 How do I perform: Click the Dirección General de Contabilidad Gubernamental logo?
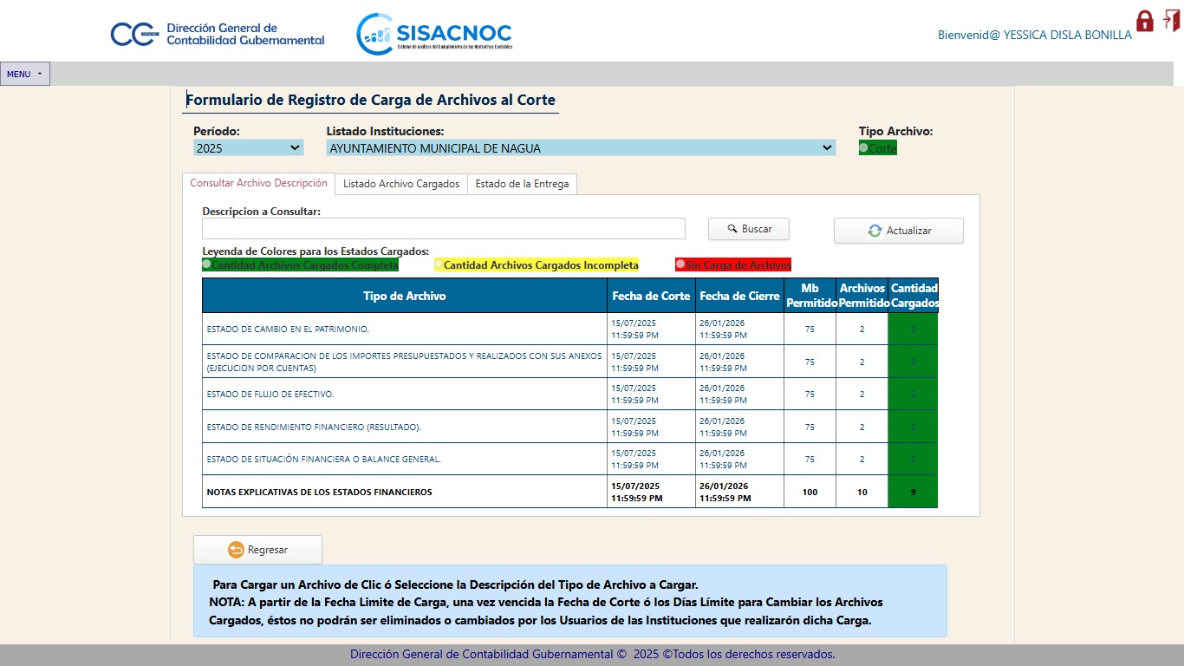click(x=218, y=35)
